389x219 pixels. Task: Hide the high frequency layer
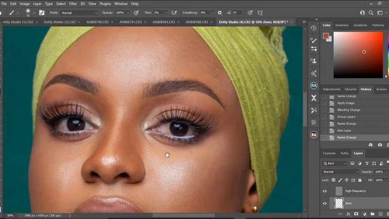[x=325, y=191]
